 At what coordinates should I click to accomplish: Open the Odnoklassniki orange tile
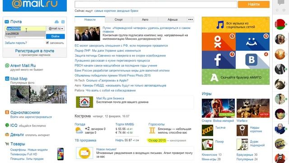(219, 42)
